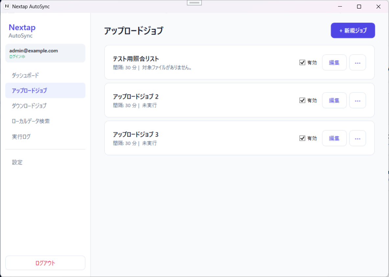Open more options for アップロードジョブ 2

click(x=357, y=100)
